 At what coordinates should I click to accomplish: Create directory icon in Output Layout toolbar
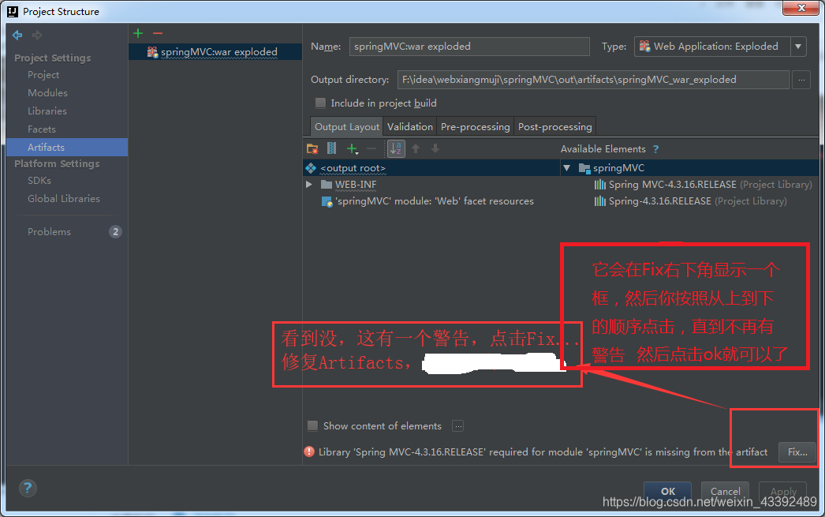tap(312, 149)
